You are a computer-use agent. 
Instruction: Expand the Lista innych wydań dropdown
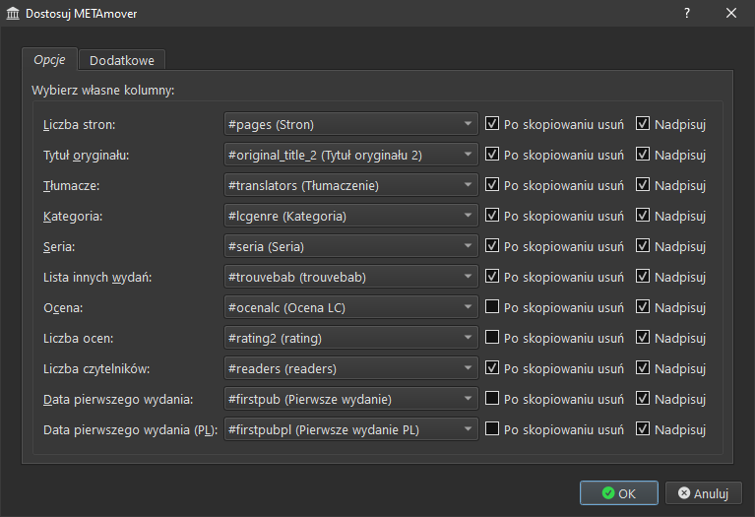(351, 277)
